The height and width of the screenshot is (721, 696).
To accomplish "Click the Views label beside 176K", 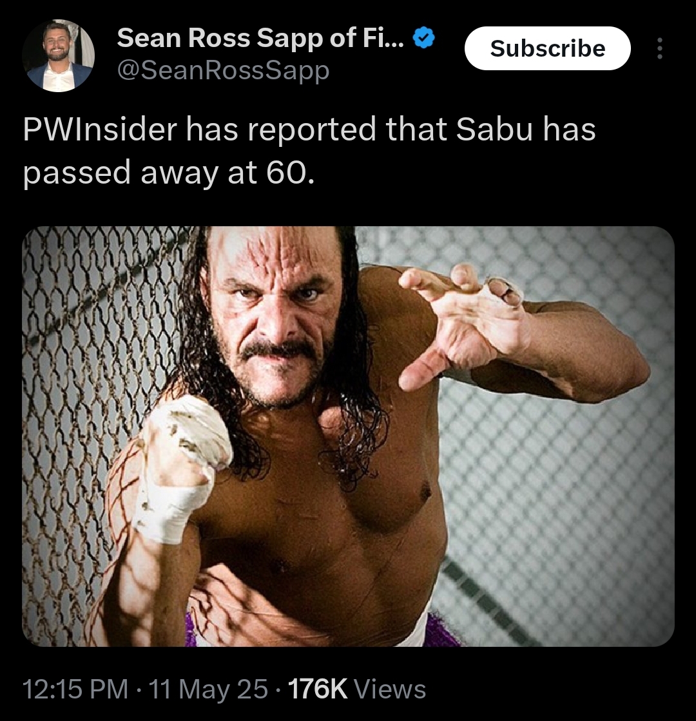I will point(390,689).
